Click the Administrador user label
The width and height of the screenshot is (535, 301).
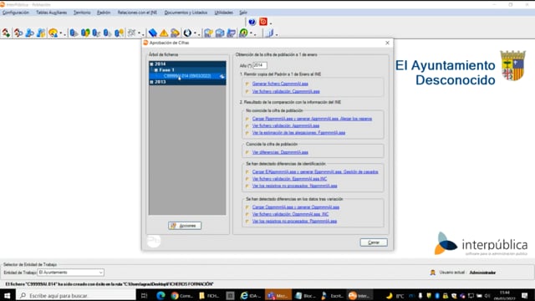tap(482, 273)
